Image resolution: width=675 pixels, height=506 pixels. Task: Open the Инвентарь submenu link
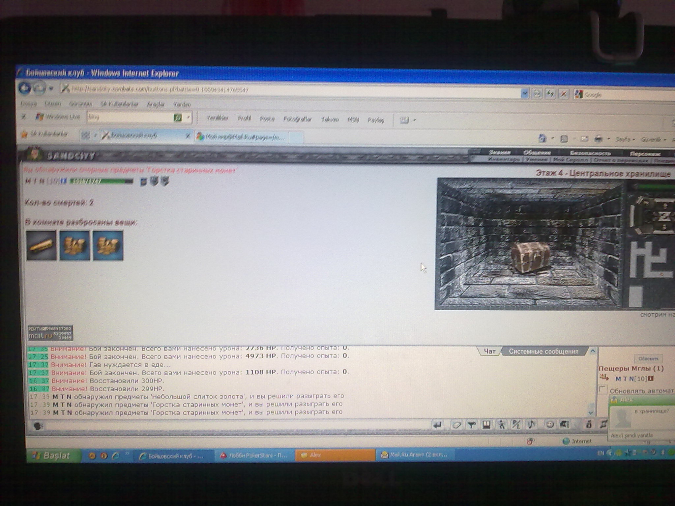tap(504, 159)
